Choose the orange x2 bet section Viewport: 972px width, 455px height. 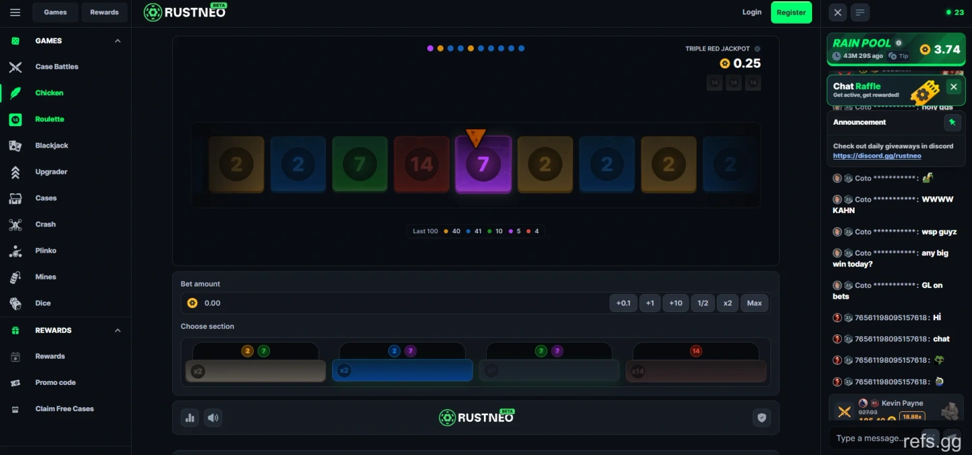[256, 371]
